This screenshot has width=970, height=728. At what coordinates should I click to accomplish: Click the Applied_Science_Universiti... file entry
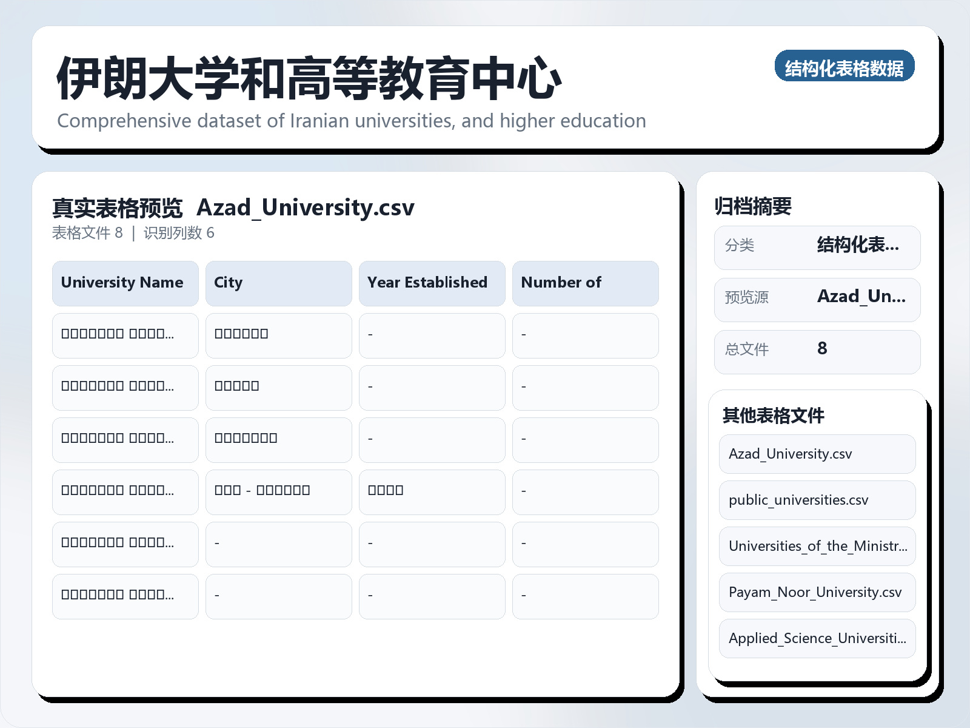tap(817, 638)
